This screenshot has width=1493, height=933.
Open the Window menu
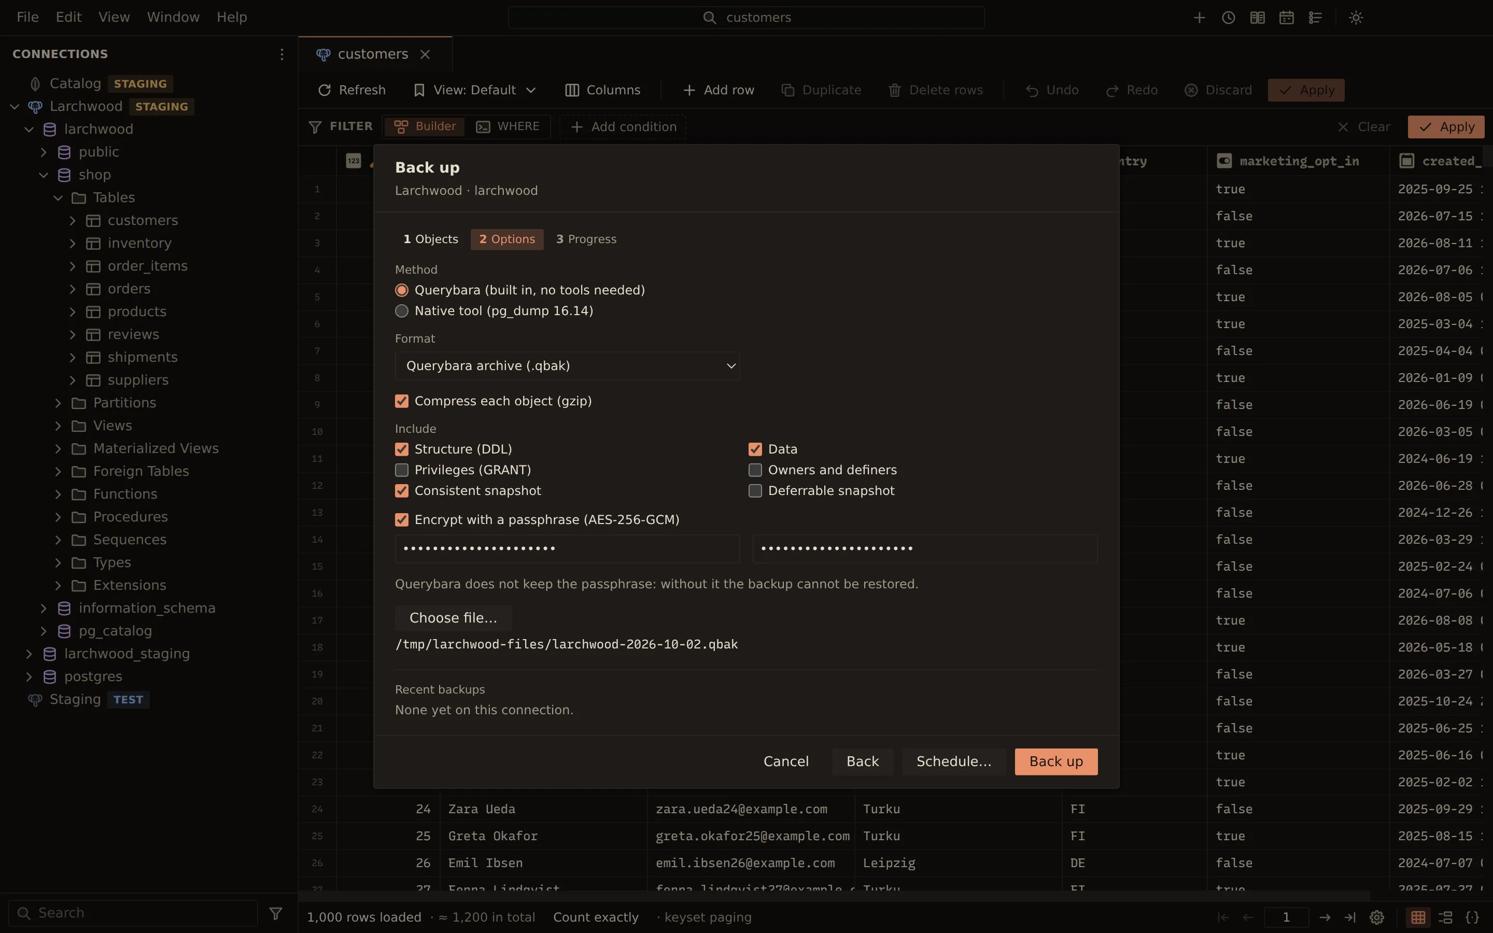click(173, 17)
